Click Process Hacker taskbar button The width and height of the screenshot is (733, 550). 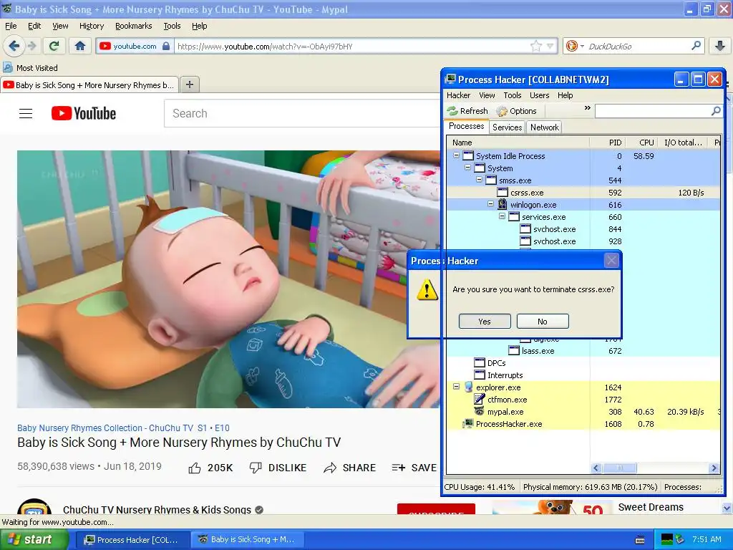click(131, 540)
